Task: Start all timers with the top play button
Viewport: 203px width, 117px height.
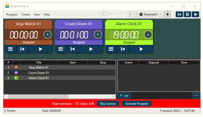Action: (195, 14)
